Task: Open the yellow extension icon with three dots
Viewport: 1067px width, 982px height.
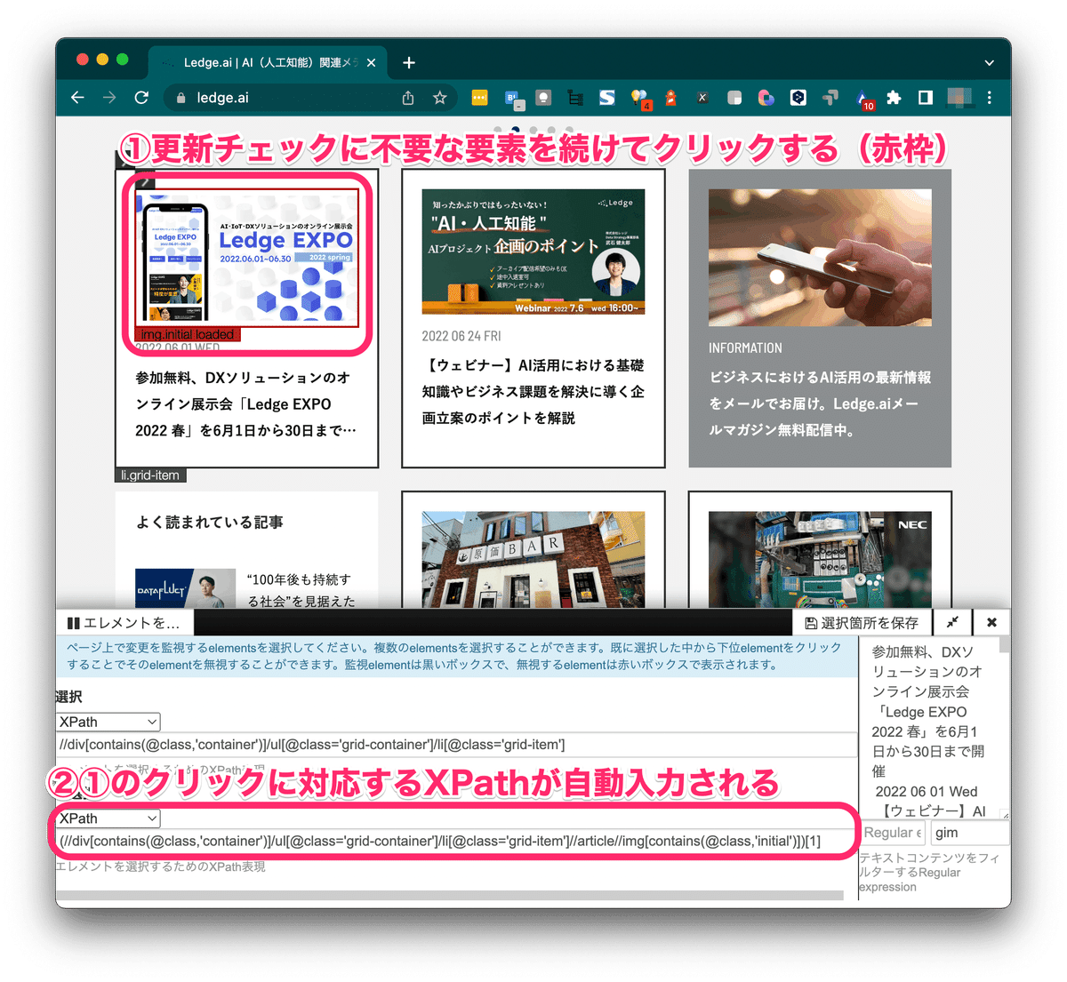Action: click(x=479, y=98)
